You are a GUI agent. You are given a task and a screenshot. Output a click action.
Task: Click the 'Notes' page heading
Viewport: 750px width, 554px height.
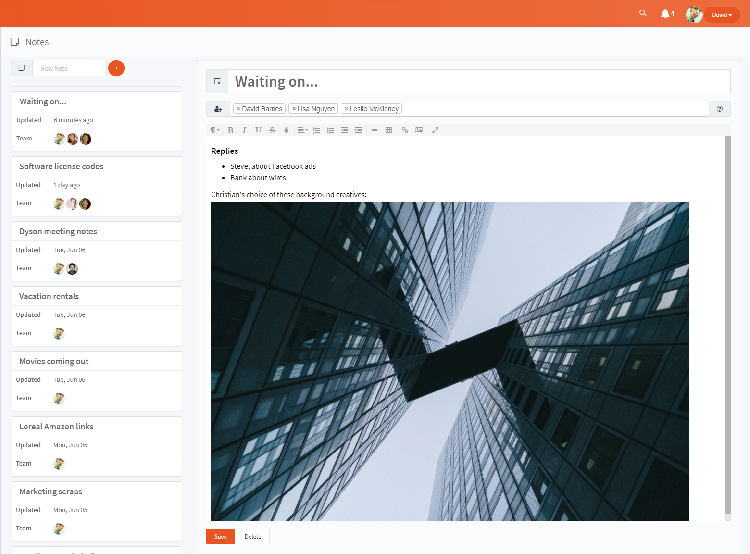pos(37,42)
